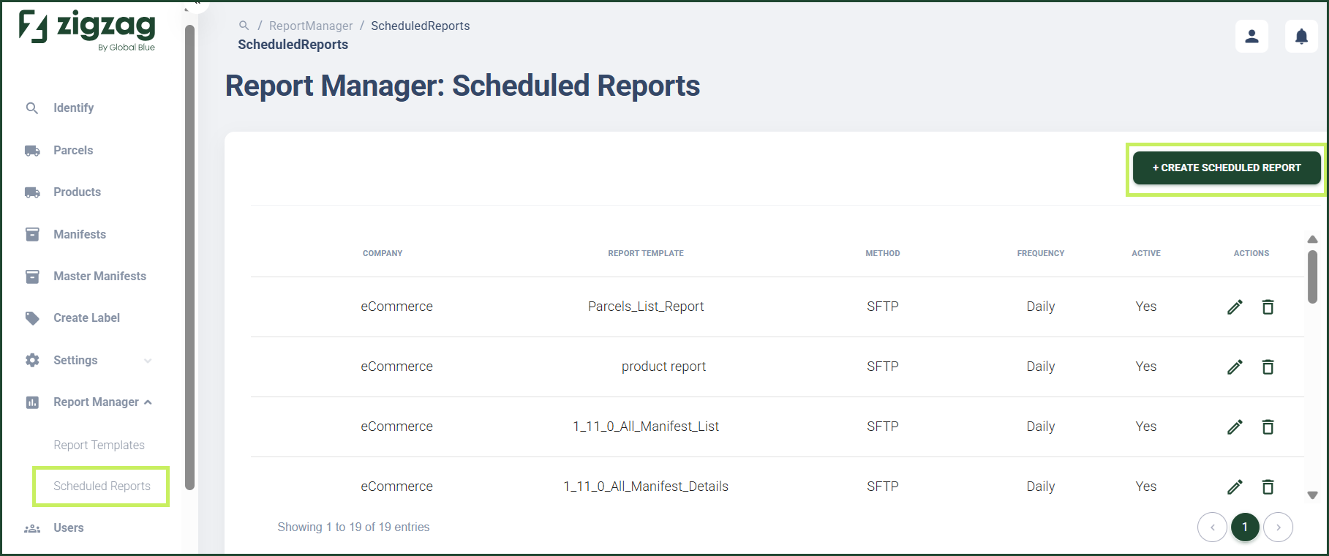The height and width of the screenshot is (556, 1329).
Task: Click the Create Label tag icon
Action: pyautogui.click(x=32, y=318)
